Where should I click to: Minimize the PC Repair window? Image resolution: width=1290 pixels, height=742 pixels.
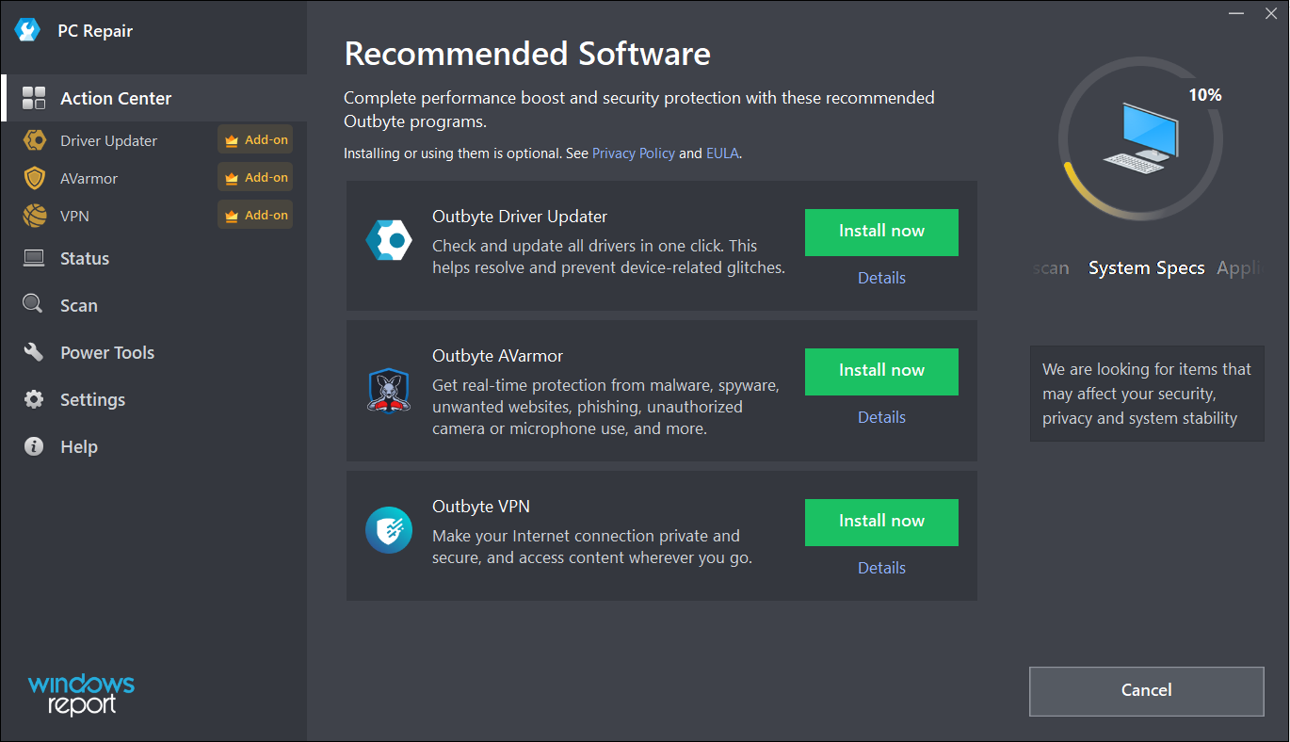1236,12
